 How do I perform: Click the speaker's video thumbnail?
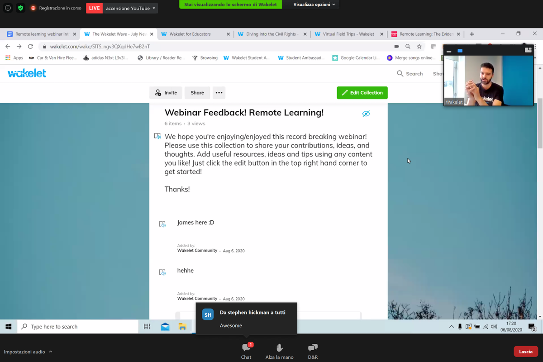point(488,81)
